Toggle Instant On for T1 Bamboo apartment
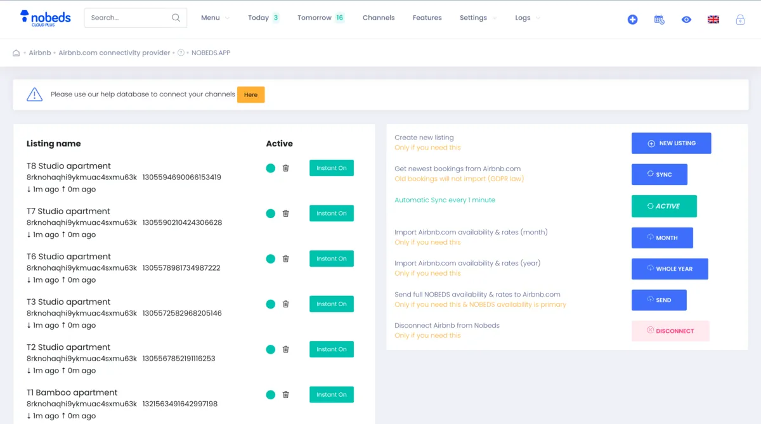Image resolution: width=761 pixels, height=424 pixels. [331, 394]
